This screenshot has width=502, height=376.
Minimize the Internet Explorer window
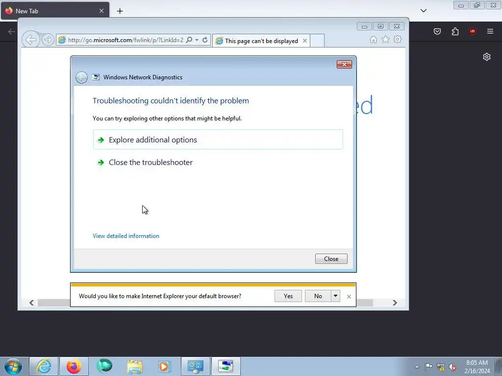coord(364,26)
